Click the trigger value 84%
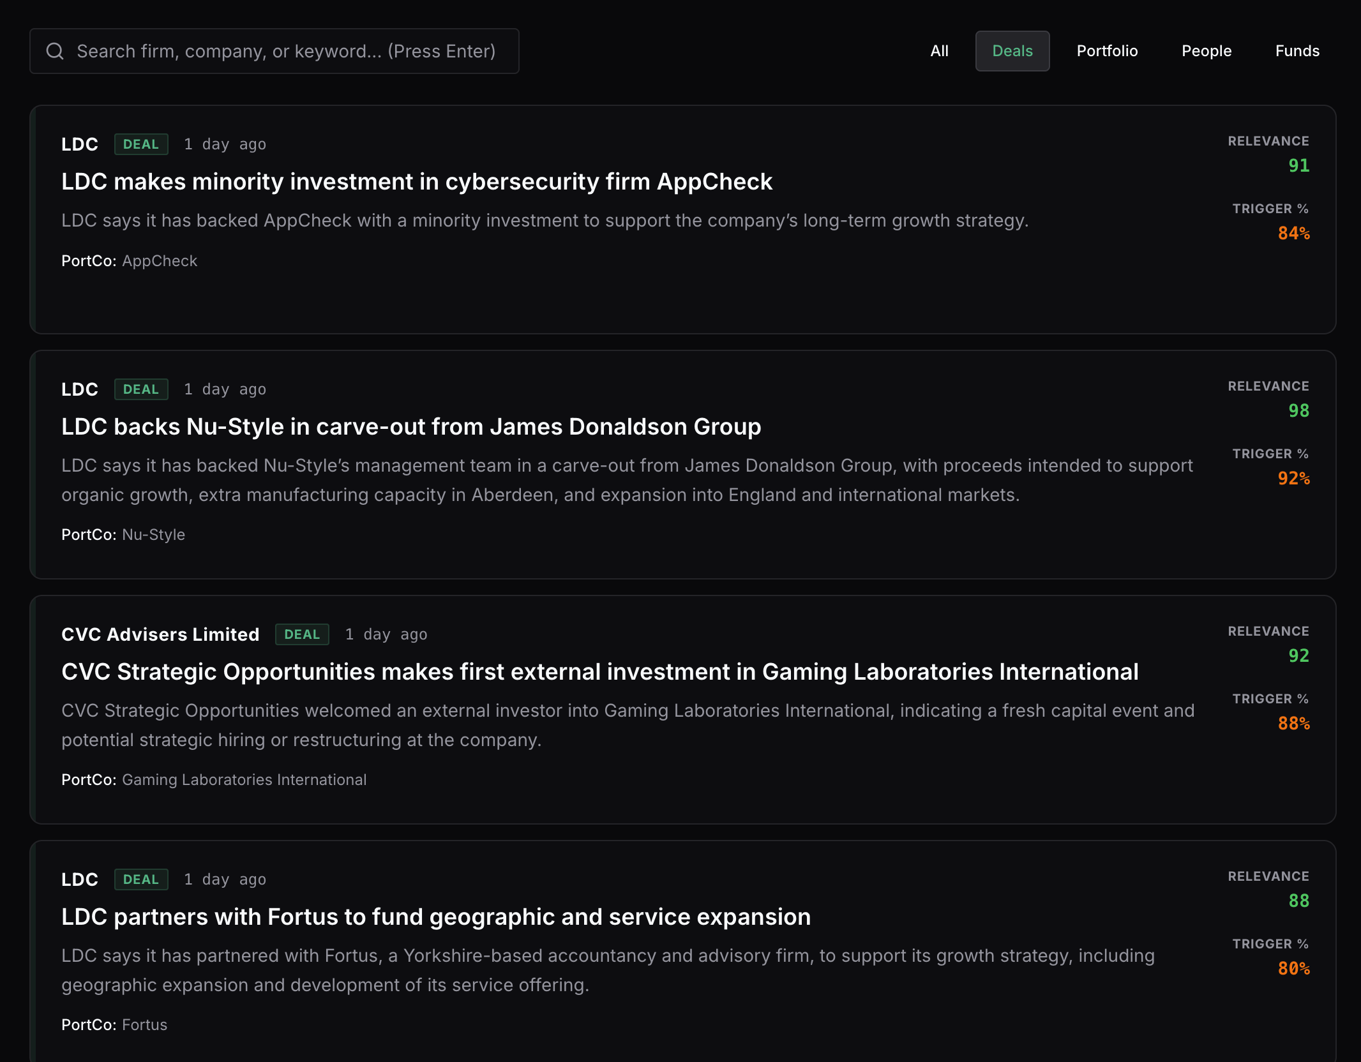The height and width of the screenshot is (1062, 1361). pos(1294,234)
